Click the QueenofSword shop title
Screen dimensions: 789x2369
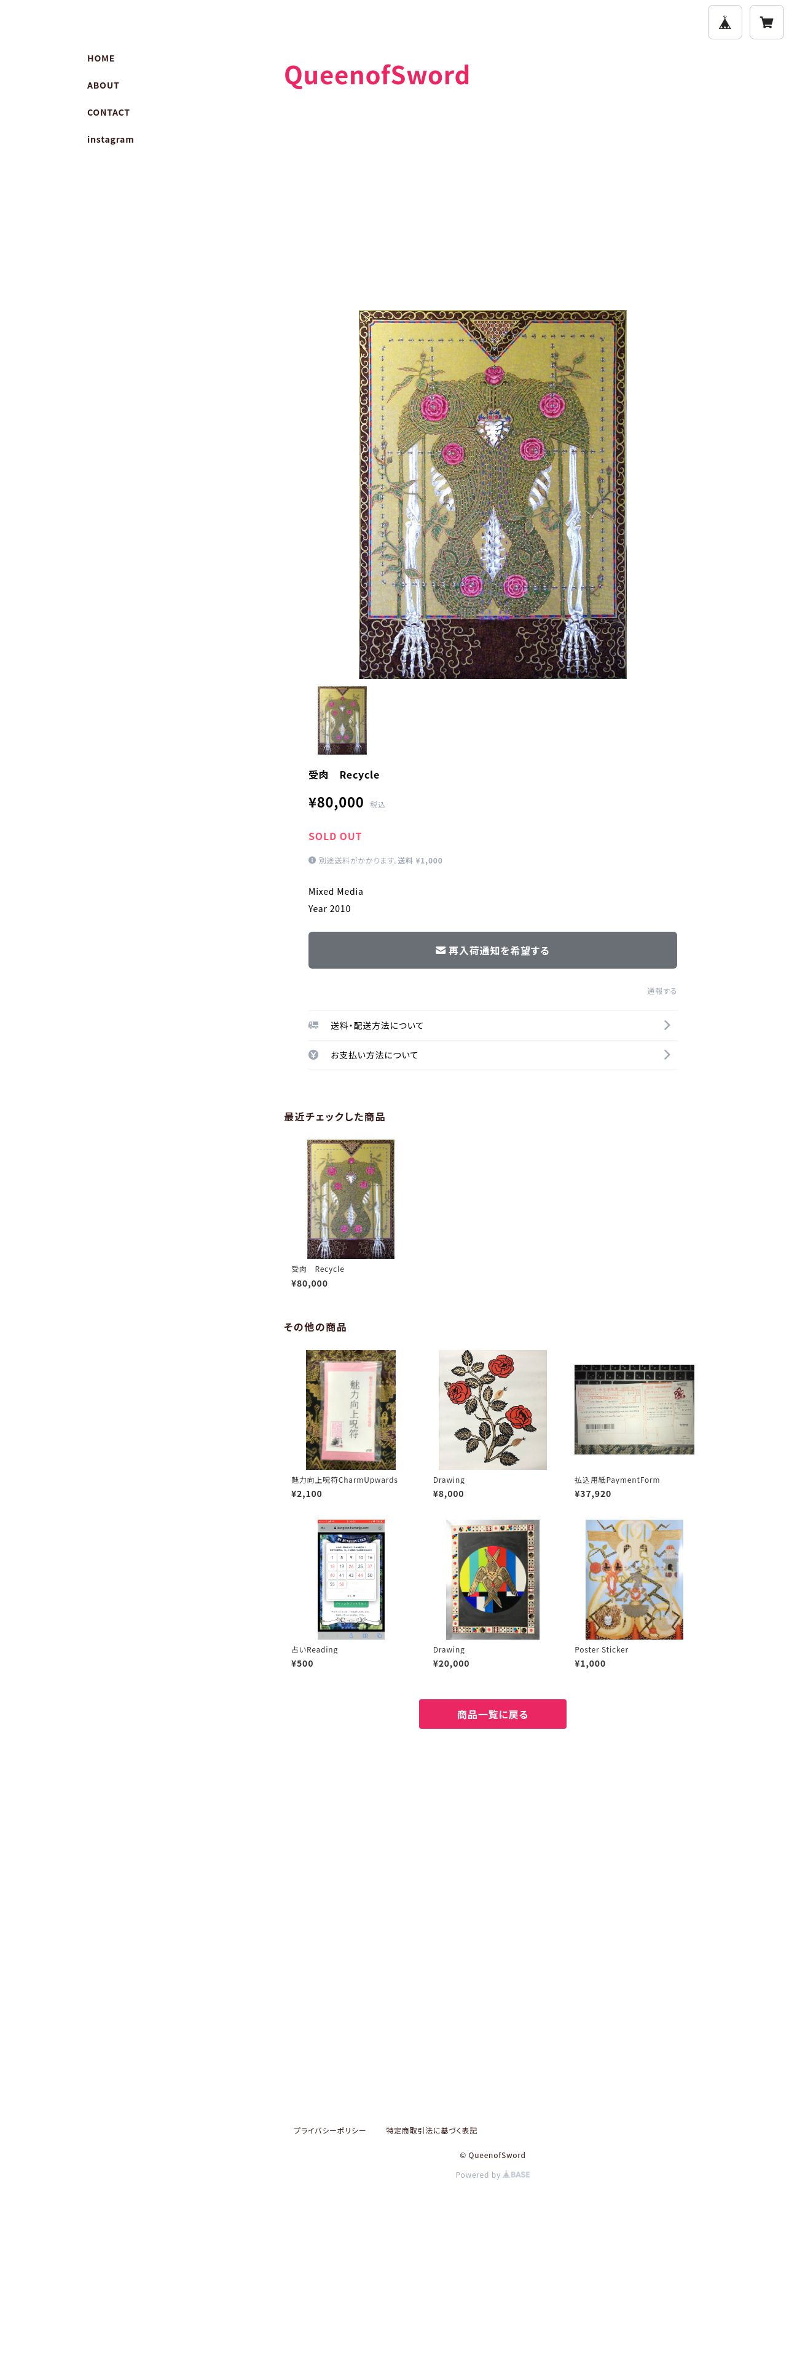click(x=377, y=74)
